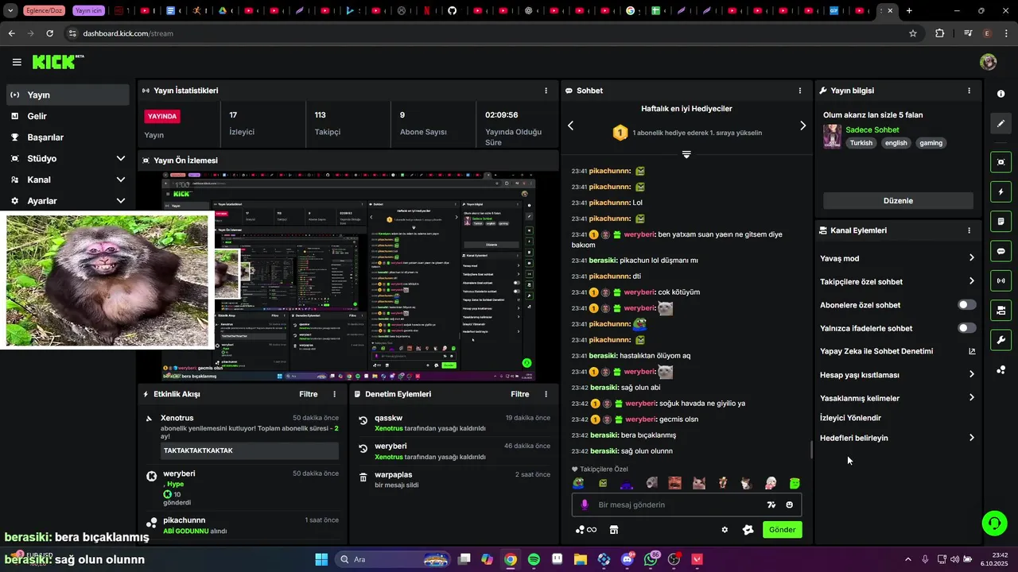Screen dimensions: 1018x572
Task: Open Kanal Eylemleri panel three-dot menu
Action: pos(969,230)
